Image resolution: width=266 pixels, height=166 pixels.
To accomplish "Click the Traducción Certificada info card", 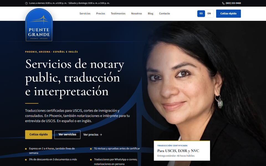I will 182,151.
